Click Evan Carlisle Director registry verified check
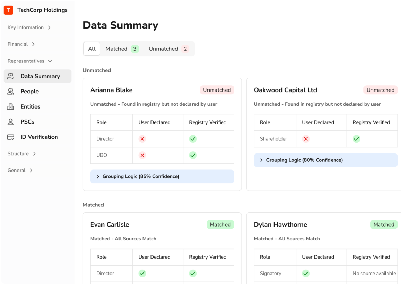The image size is (401, 285). click(193, 273)
